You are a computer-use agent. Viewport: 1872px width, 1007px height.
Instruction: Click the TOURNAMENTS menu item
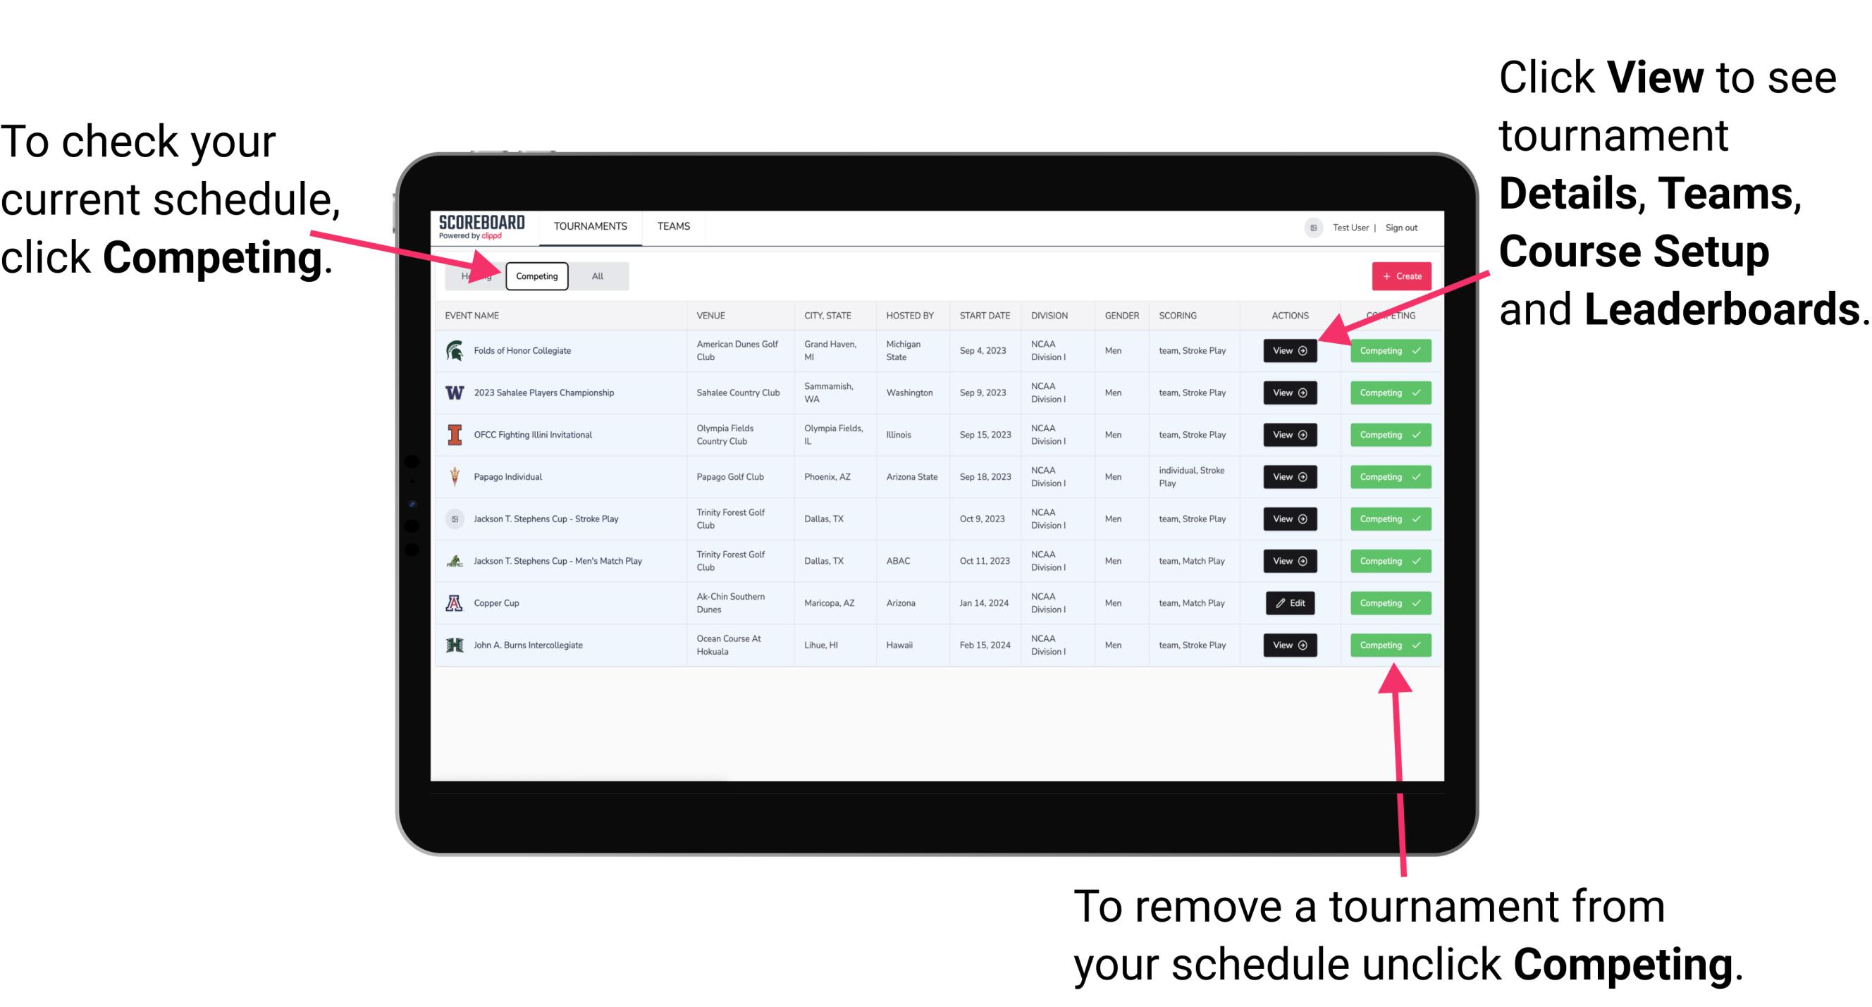[x=591, y=226]
